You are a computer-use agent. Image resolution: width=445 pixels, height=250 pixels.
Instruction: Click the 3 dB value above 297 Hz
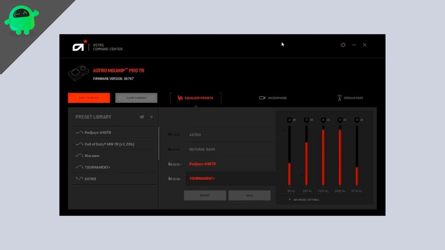306,120
